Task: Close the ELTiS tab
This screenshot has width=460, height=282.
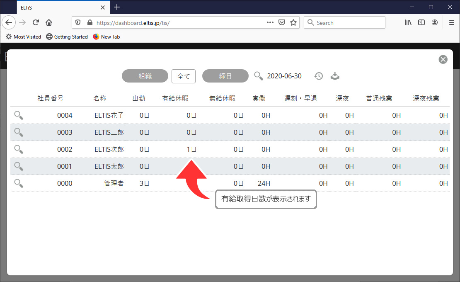Action: 103,7
